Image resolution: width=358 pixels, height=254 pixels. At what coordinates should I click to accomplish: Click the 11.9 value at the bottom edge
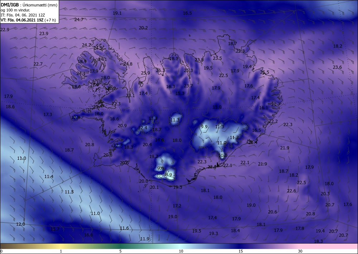tap(145, 239)
